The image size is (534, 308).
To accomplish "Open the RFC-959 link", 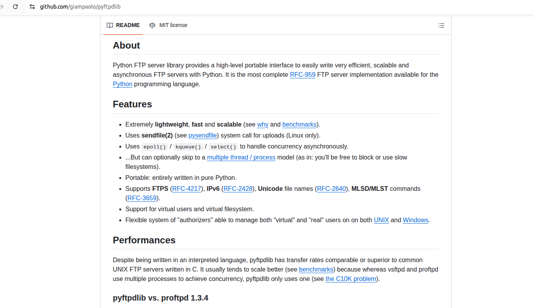I will (x=303, y=75).
